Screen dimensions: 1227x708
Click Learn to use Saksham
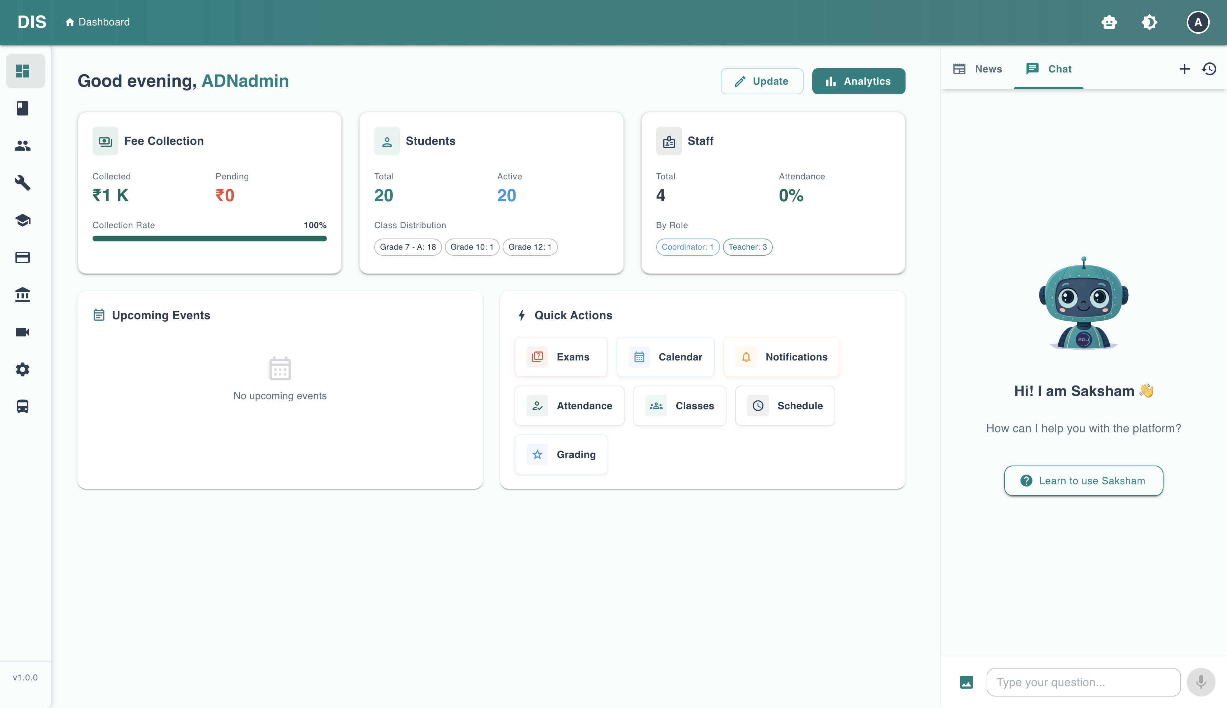(x=1083, y=481)
